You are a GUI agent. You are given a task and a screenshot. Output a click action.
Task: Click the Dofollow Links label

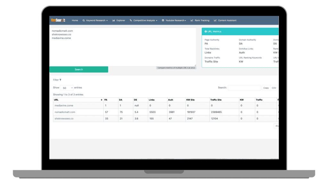[246, 49]
